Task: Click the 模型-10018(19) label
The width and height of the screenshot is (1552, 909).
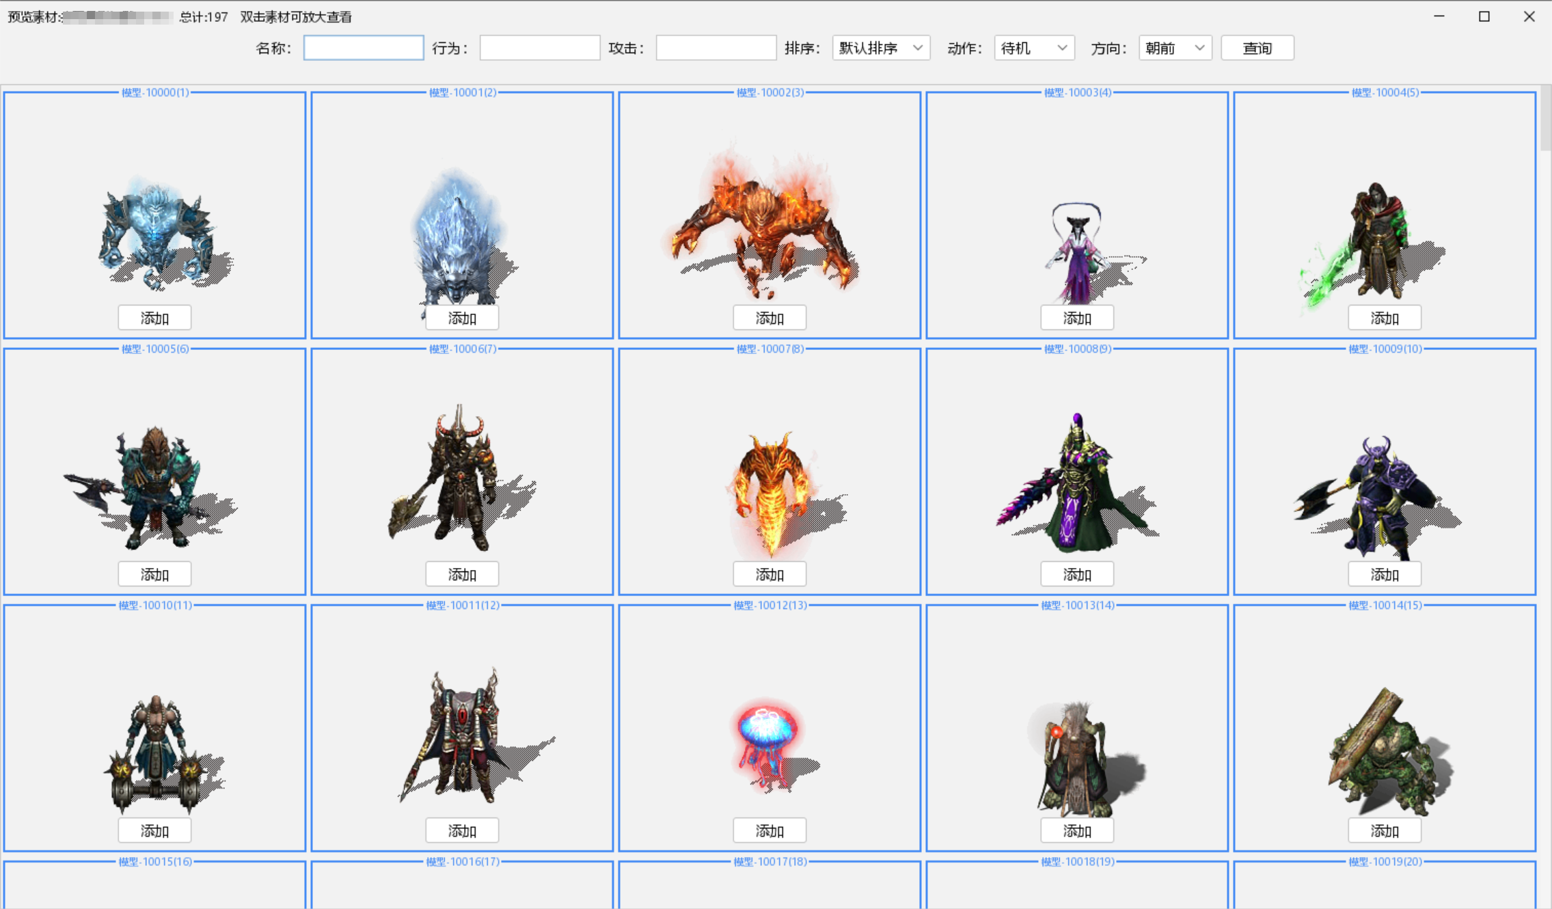Action: pos(1078,861)
